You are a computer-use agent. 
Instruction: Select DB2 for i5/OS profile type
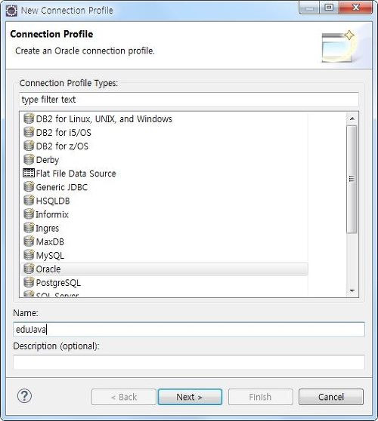tap(64, 133)
